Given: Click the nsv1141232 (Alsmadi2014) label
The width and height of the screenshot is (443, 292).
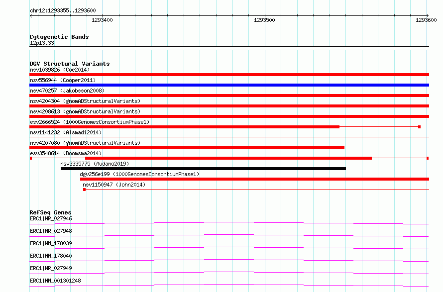Looking at the screenshot, I should pos(66,132).
